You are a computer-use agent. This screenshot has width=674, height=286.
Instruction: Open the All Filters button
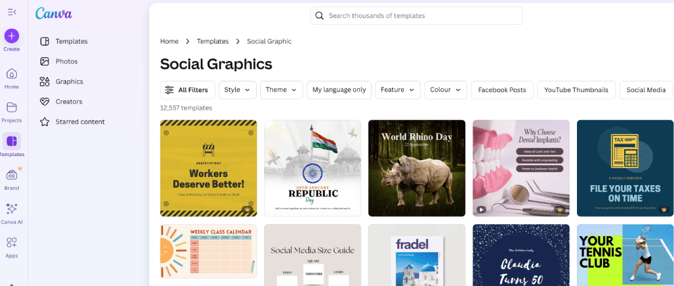(x=187, y=90)
